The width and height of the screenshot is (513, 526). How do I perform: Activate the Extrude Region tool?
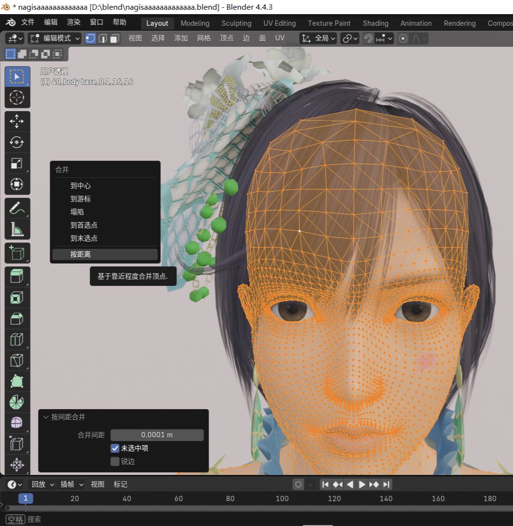17,277
